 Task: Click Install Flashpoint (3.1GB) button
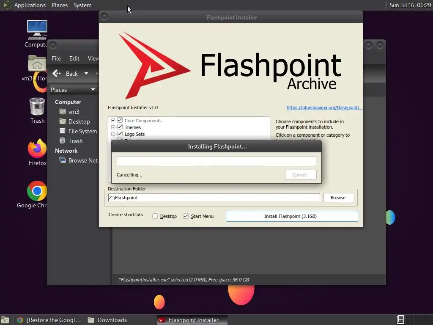coord(292,216)
